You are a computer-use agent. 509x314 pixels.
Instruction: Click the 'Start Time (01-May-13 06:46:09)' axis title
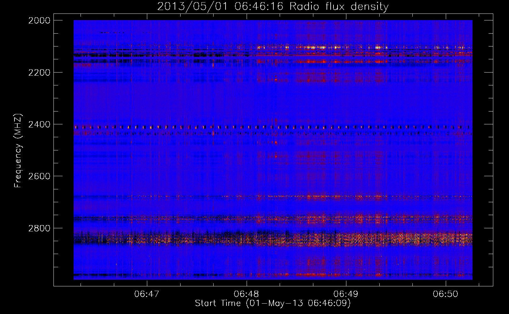click(273, 303)
